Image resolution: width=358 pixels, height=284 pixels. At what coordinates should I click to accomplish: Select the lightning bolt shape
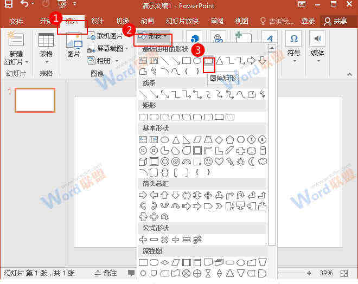click(x=230, y=162)
